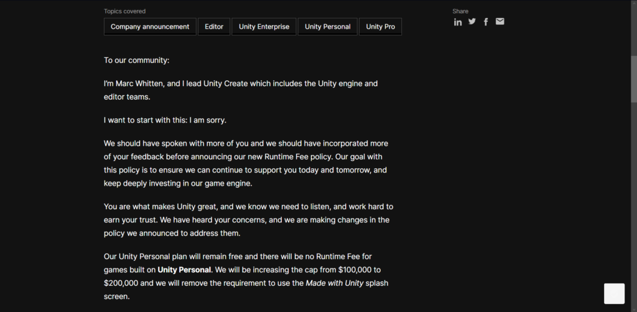This screenshot has height=312, width=637.
Task: Click the "Share" heading above the social icons
Action: pos(460,11)
